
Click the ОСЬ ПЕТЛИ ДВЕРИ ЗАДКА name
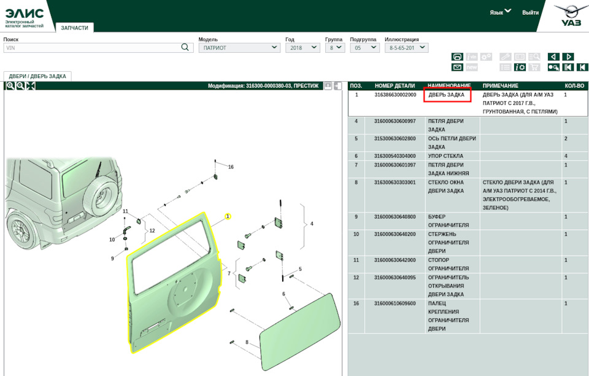452,143
